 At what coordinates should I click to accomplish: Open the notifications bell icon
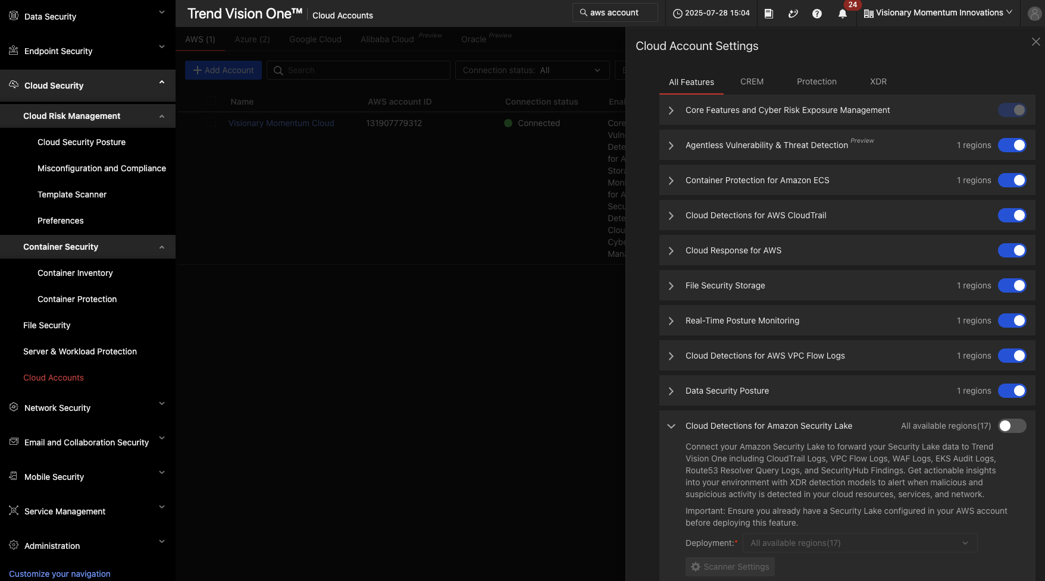[x=842, y=14]
